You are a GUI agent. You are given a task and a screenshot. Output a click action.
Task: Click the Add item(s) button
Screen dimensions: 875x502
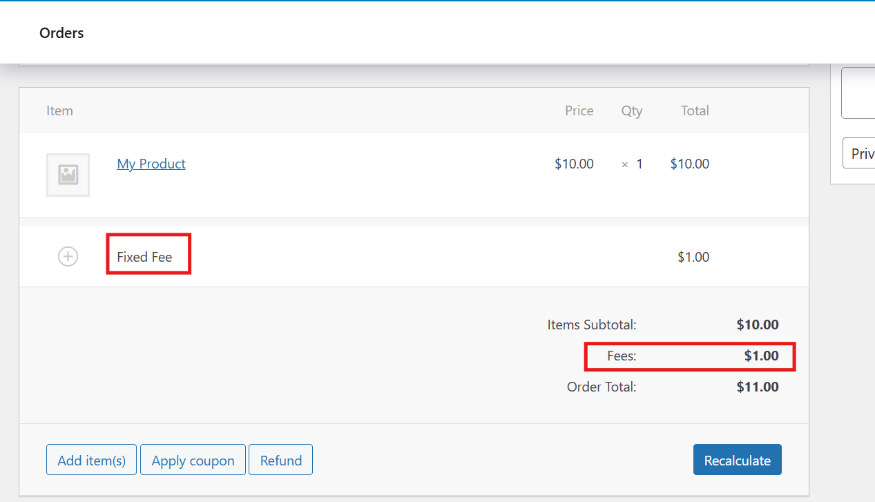90,459
